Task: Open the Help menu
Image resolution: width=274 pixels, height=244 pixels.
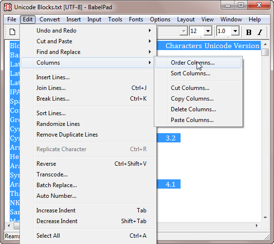Action: click(x=255, y=19)
